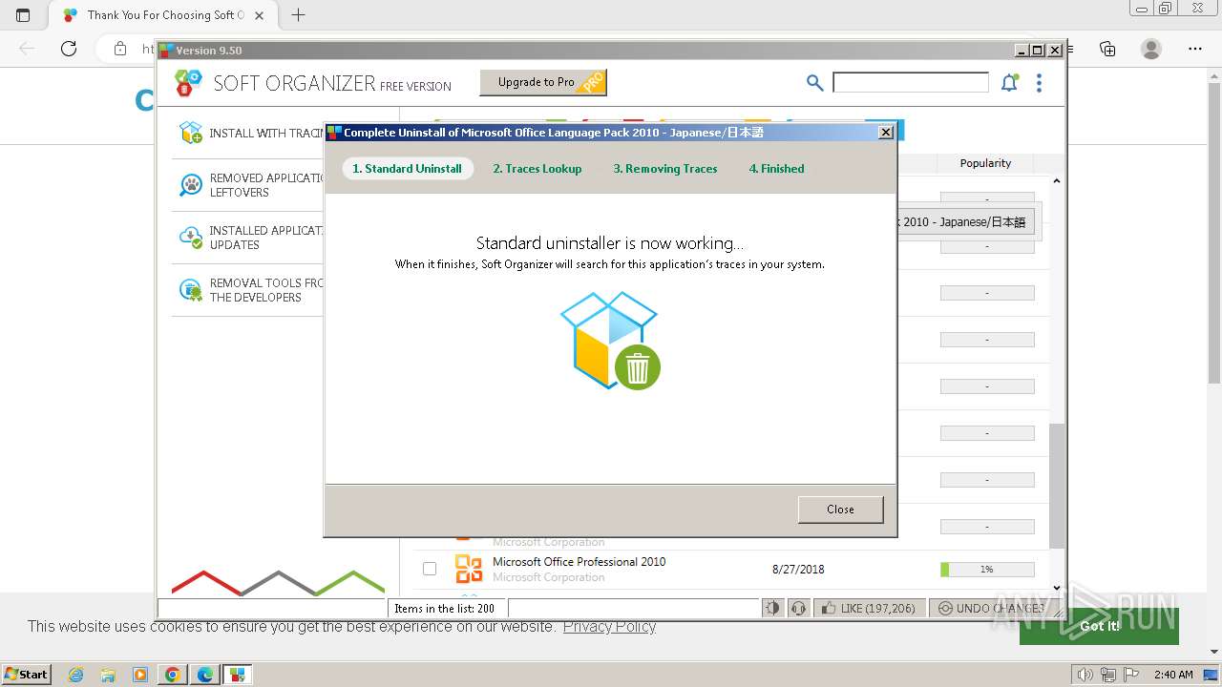Click the browser refresh icon
The height and width of the screenshot is (687, 1222).
[x=69, y=49]
